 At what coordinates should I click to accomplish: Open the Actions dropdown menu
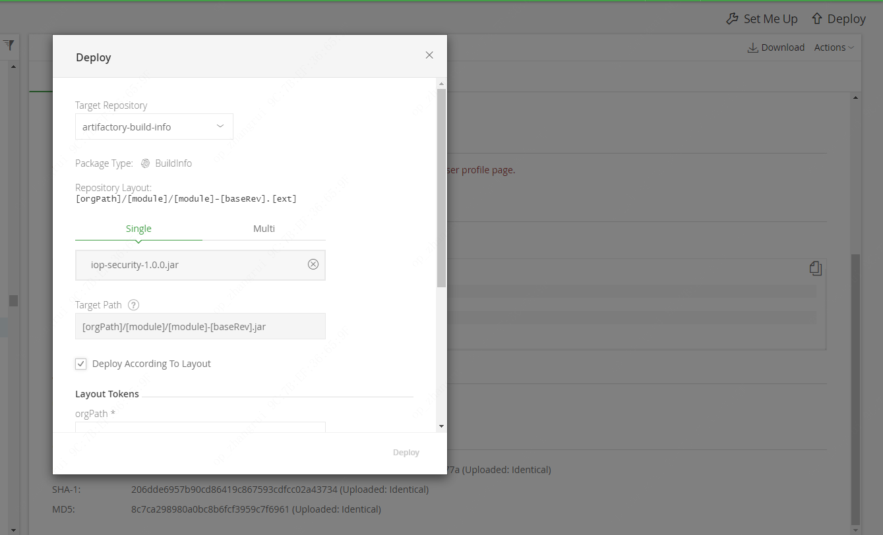click(x=834, y=47)
